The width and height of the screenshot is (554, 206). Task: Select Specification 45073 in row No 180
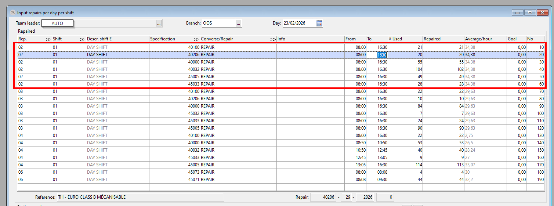pyautogui.click(x=174, y=172)
